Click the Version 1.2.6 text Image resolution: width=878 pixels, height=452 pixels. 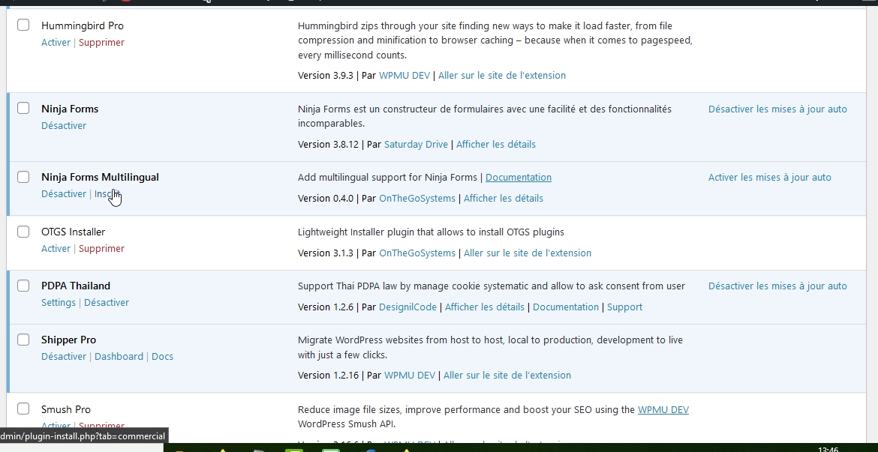tap(326, 307)
